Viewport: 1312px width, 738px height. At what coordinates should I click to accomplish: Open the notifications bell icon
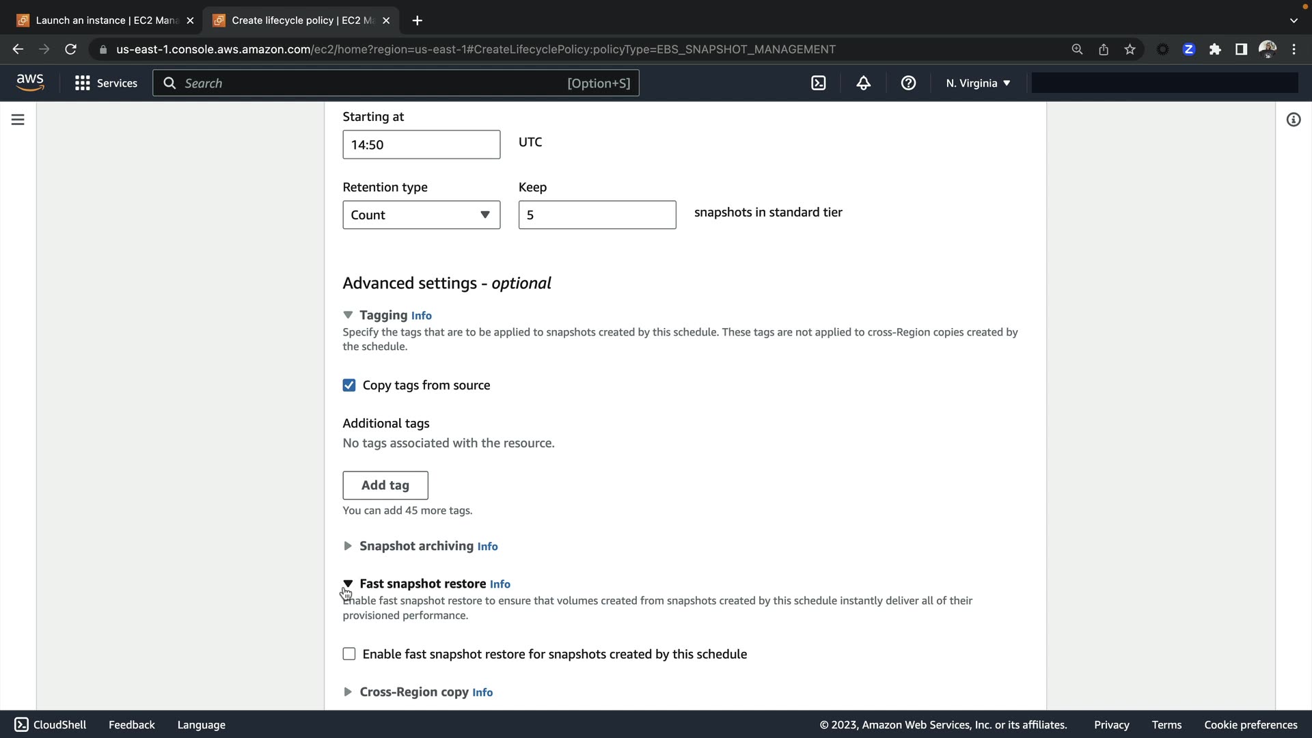(x=863, y=83)
